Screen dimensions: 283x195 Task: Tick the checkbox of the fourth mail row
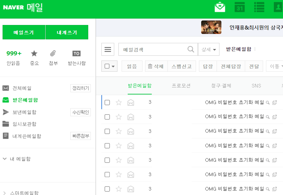click(107, 146)
